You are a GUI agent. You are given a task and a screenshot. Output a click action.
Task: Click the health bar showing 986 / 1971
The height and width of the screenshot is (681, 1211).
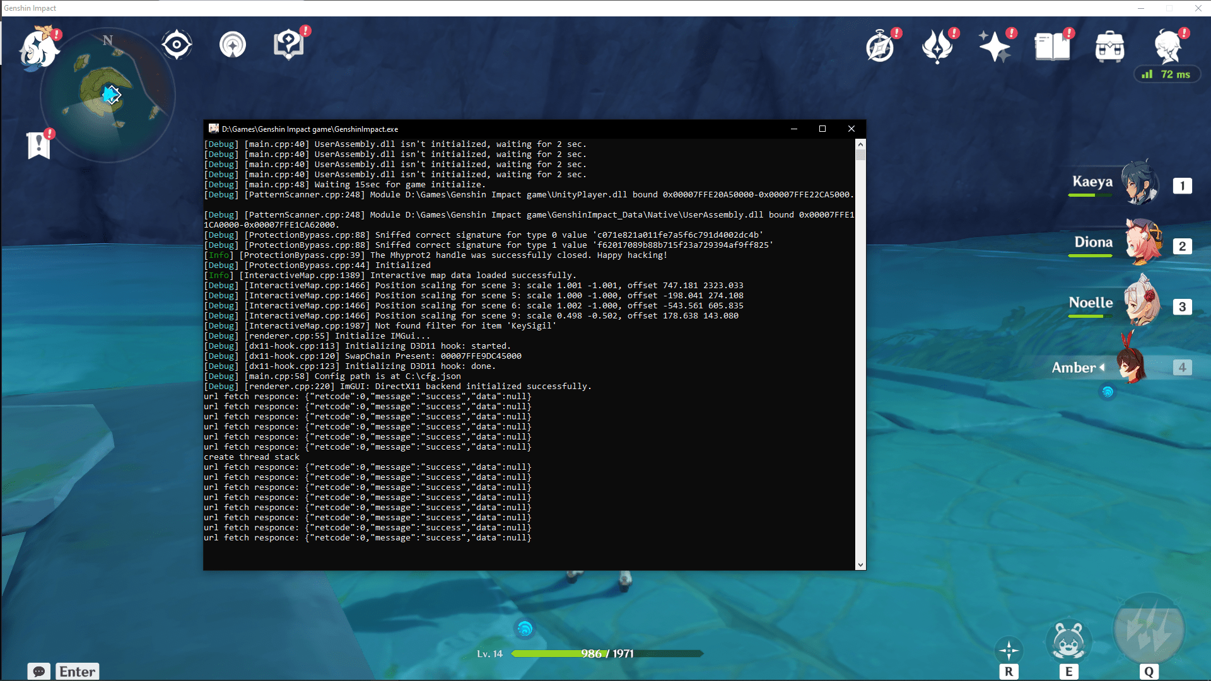point(607,654)
